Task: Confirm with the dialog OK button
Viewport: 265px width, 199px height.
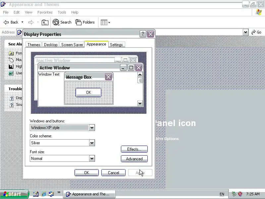Action: (x=86, y=172)
